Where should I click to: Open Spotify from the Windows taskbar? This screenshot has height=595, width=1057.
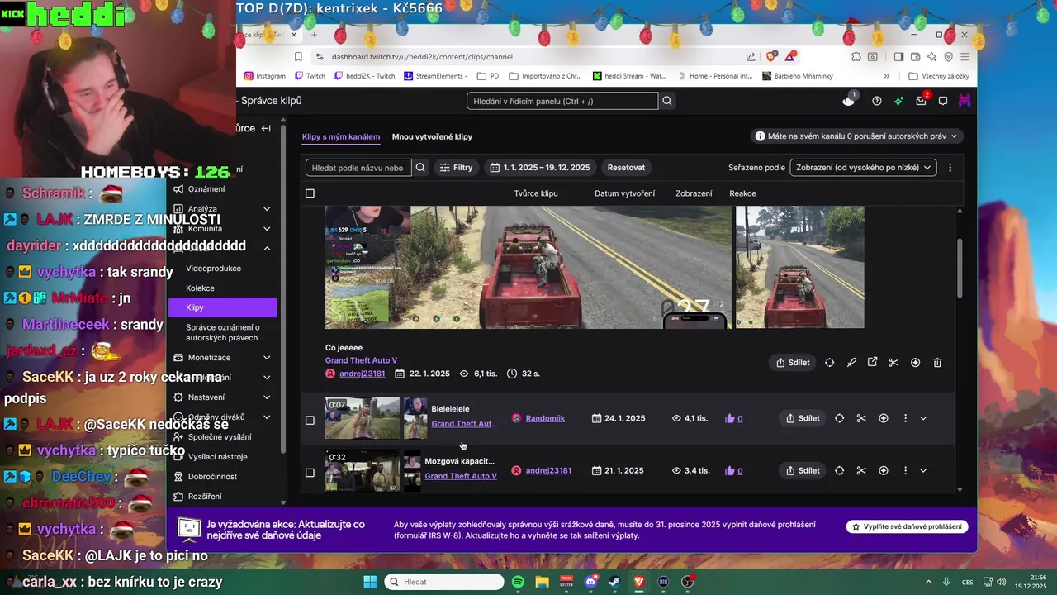(x=518, y=582)
